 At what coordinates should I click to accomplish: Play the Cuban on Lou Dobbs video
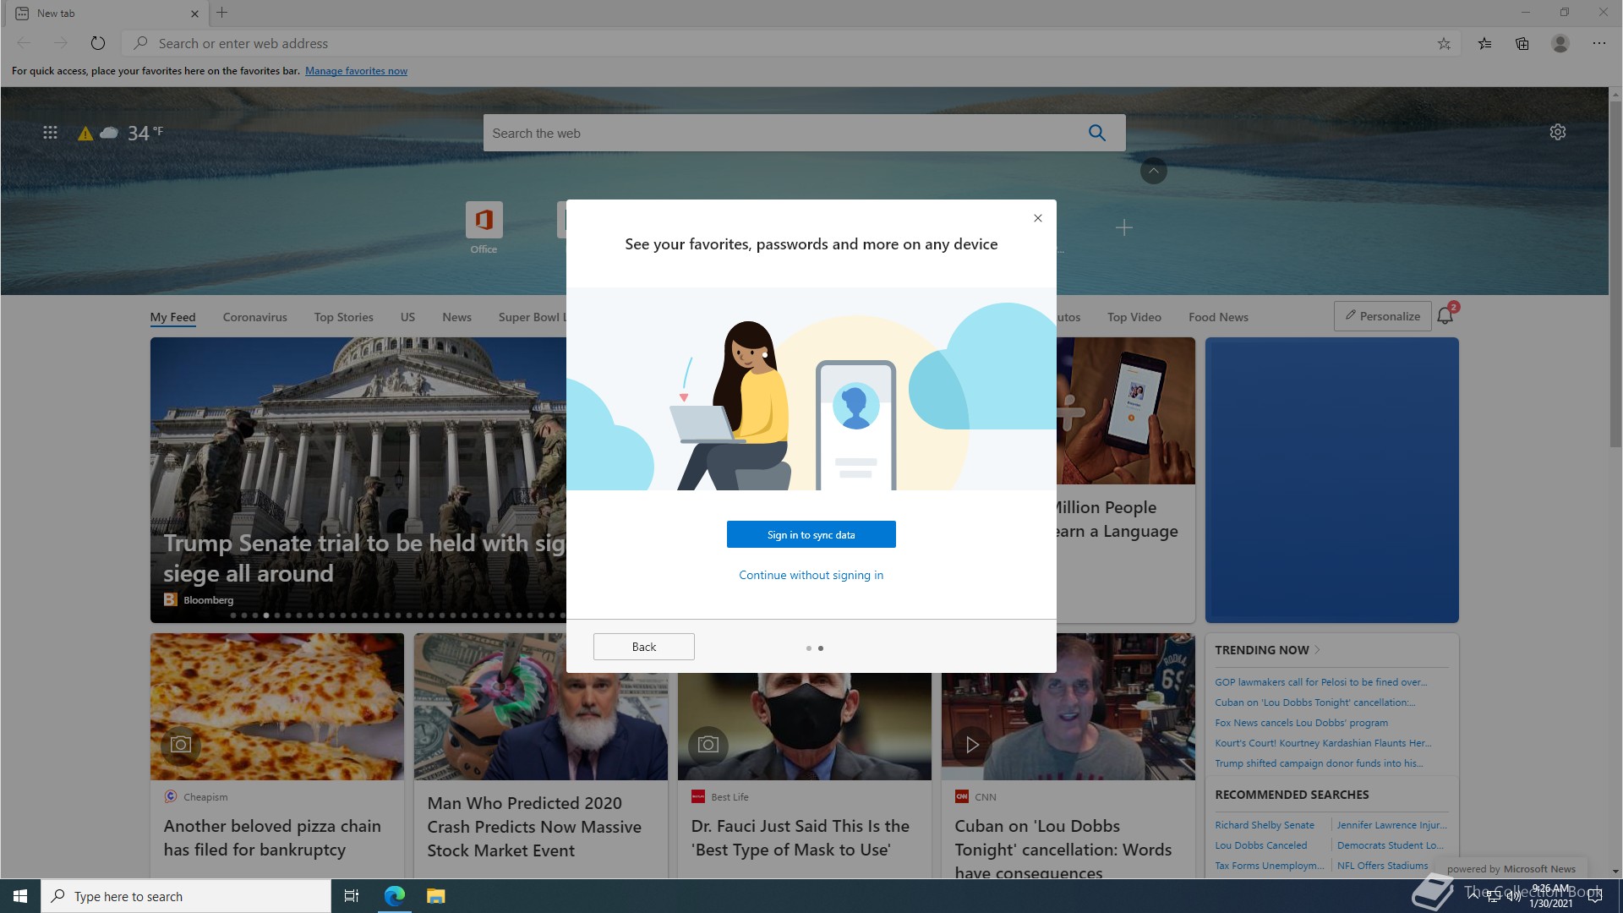point(973,745)
